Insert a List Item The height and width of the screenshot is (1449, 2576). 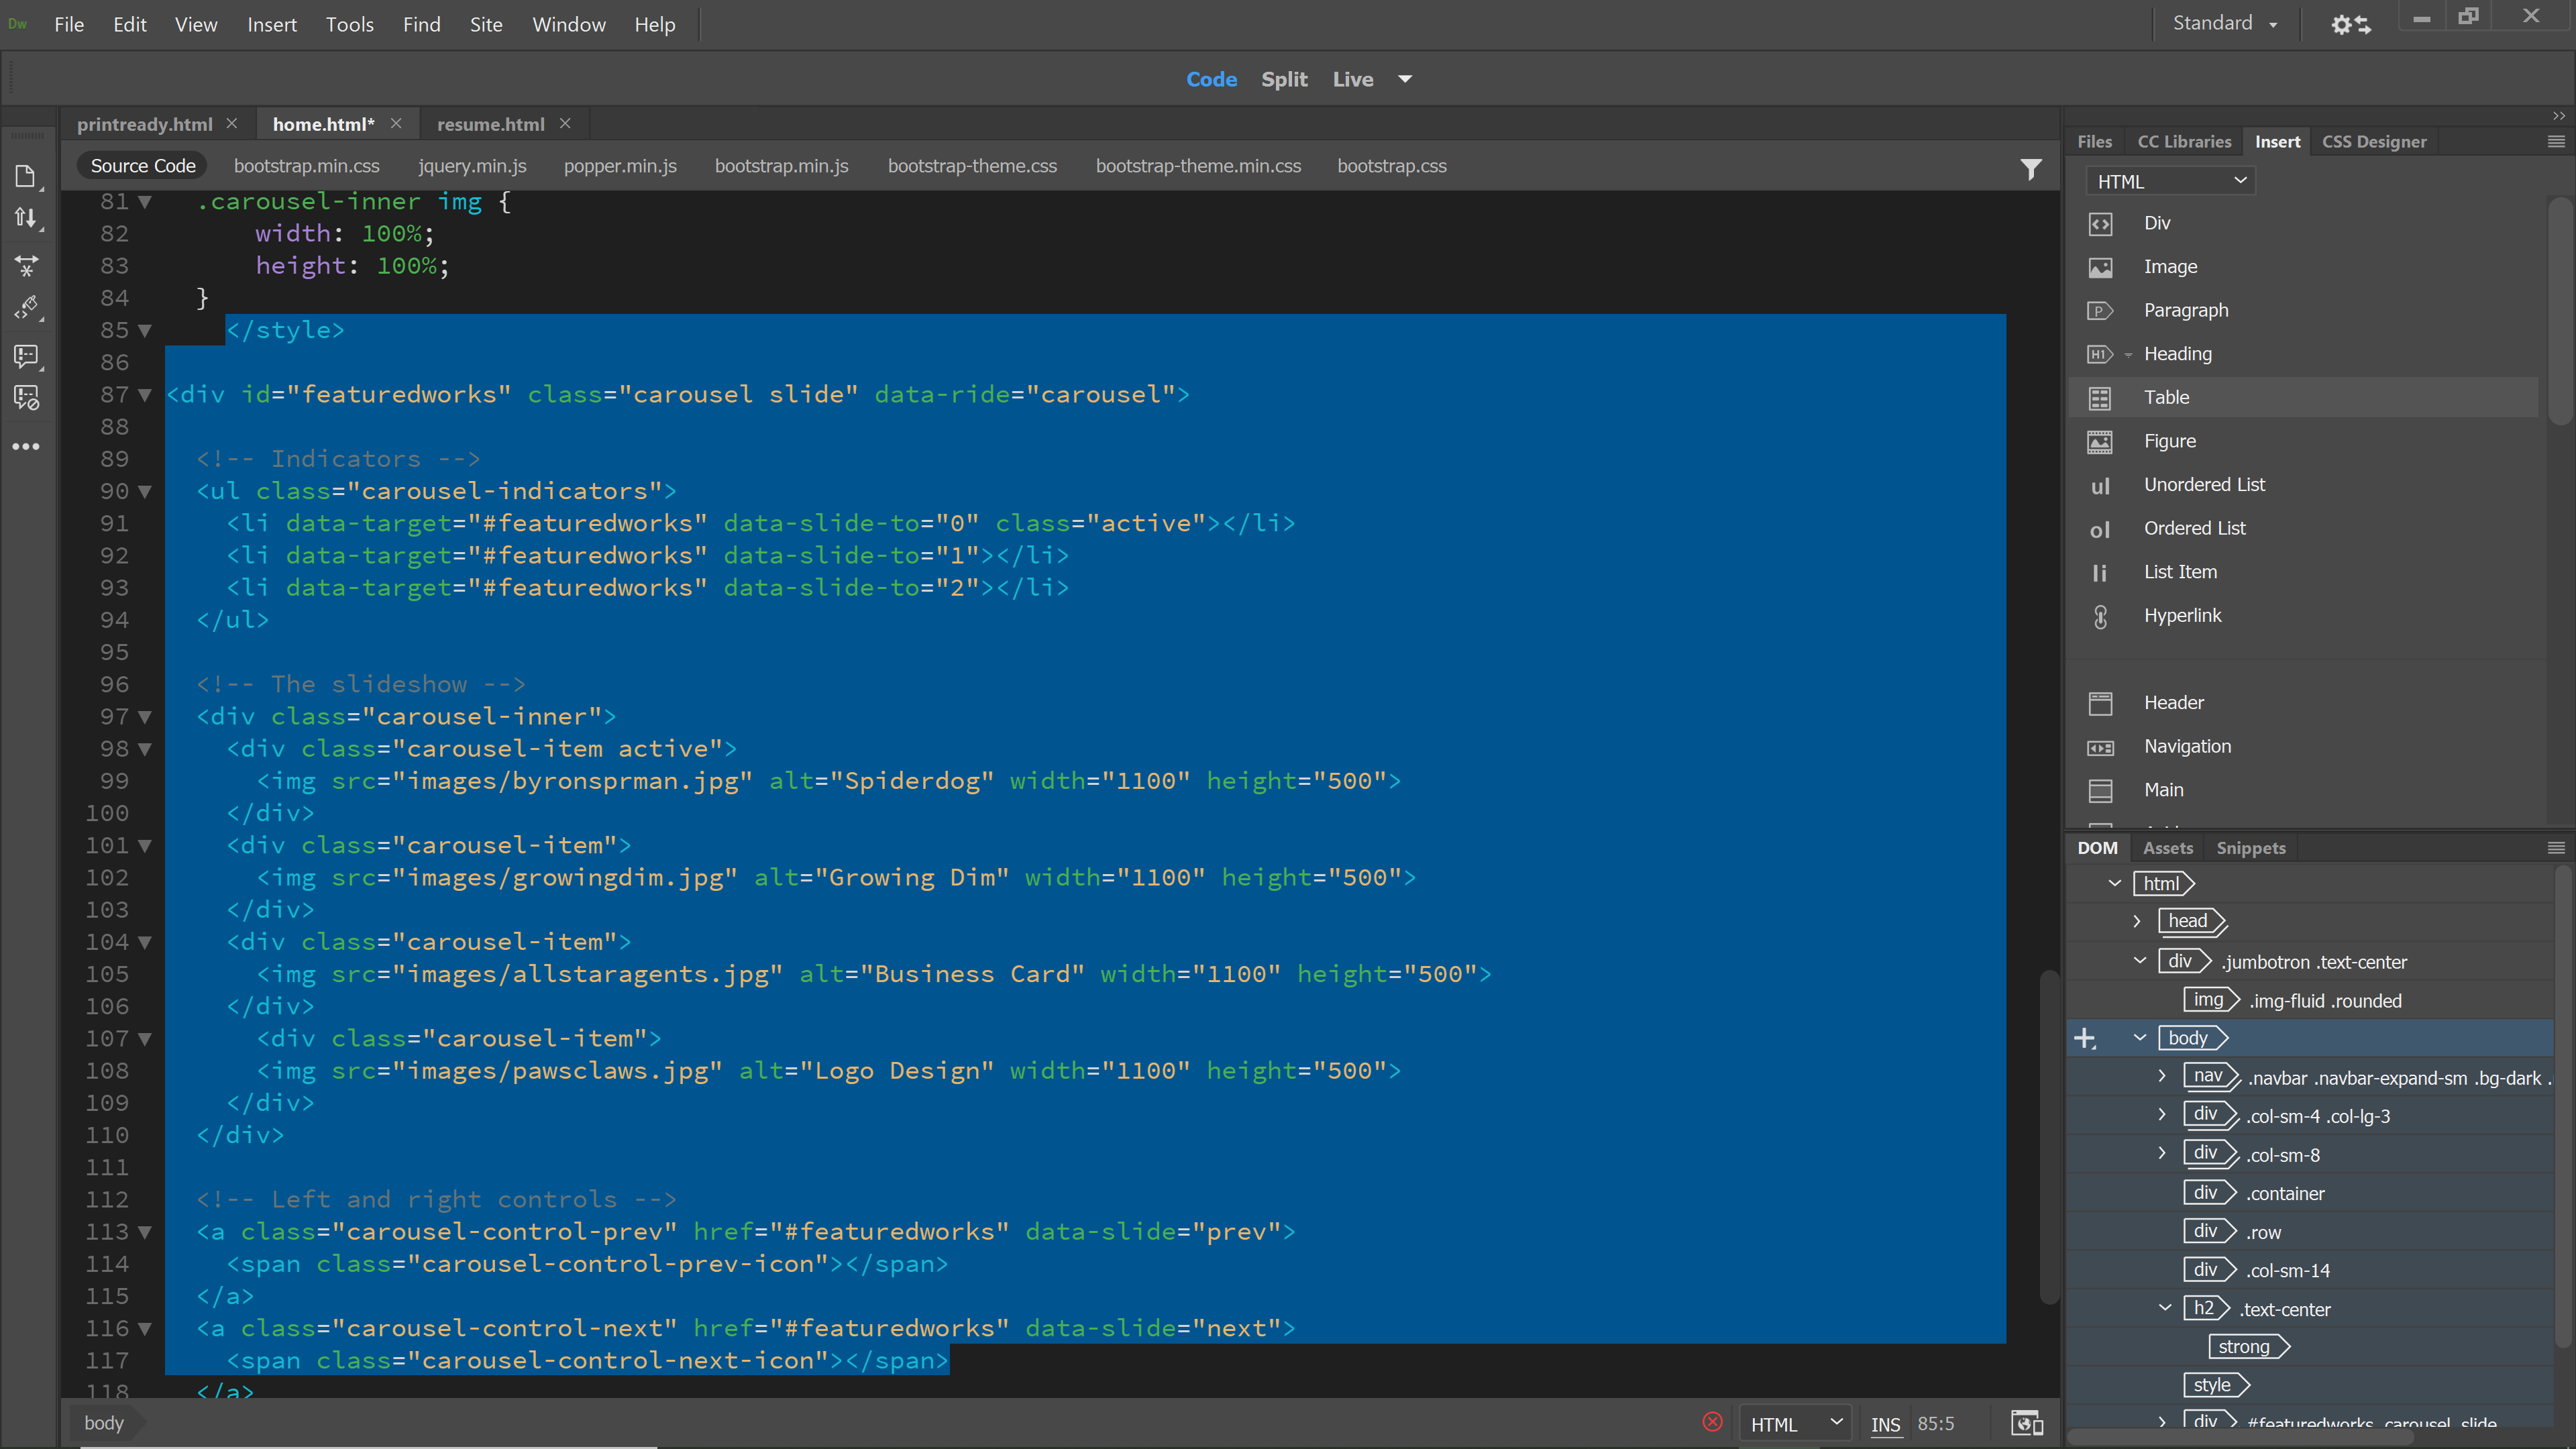2180,572
